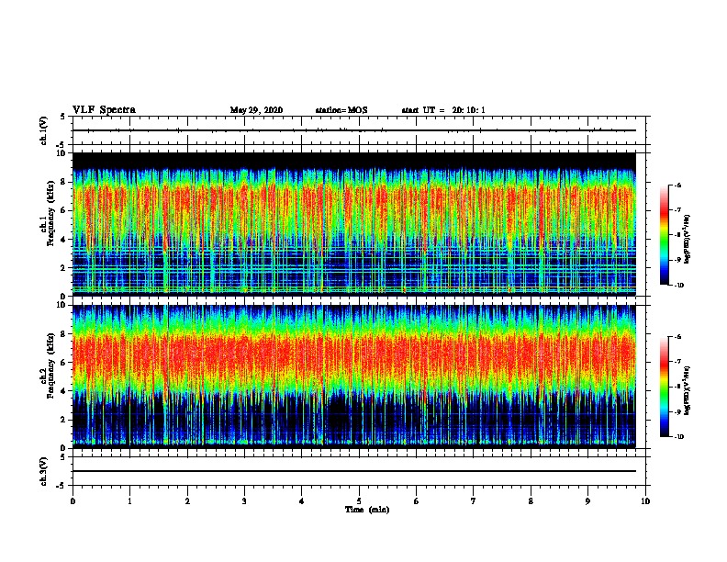Screen dimensions: 727x562
Task: Click time axis tick label "1"
Action: (x=129, y=501)
